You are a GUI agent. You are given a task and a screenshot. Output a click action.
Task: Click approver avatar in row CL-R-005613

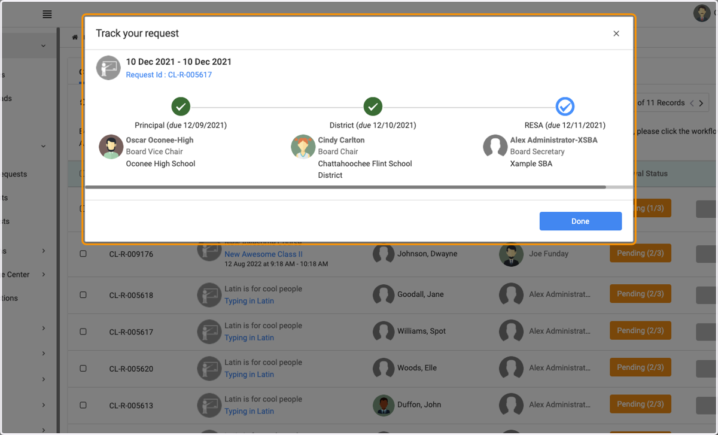[510, 404]
